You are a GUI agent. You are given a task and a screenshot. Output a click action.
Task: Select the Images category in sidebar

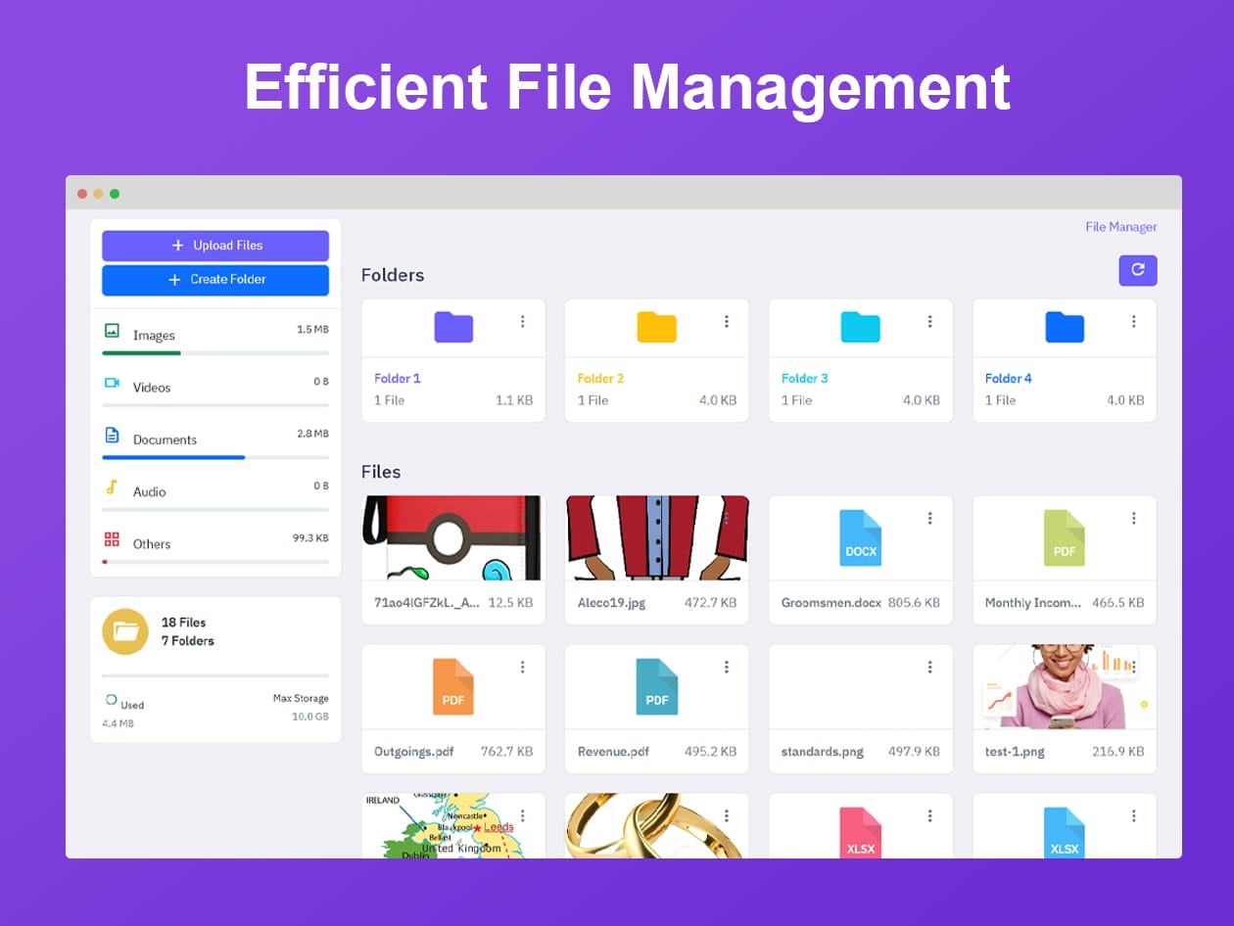click(154, 335)
